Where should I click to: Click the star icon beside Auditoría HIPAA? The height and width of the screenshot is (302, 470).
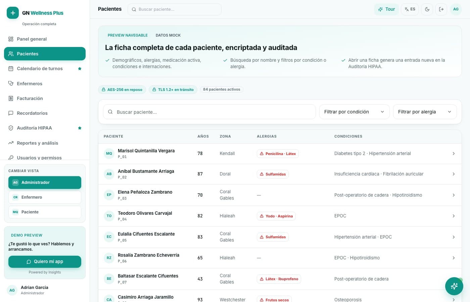pyautogui.click(x=80, y=128)
